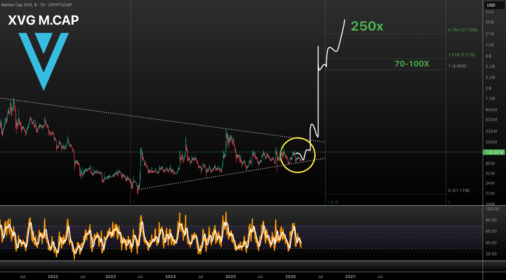The height and width of the screenshot is (280, 506).
Task: Click the 21B price scale label
Action: [x=490, y=34]
